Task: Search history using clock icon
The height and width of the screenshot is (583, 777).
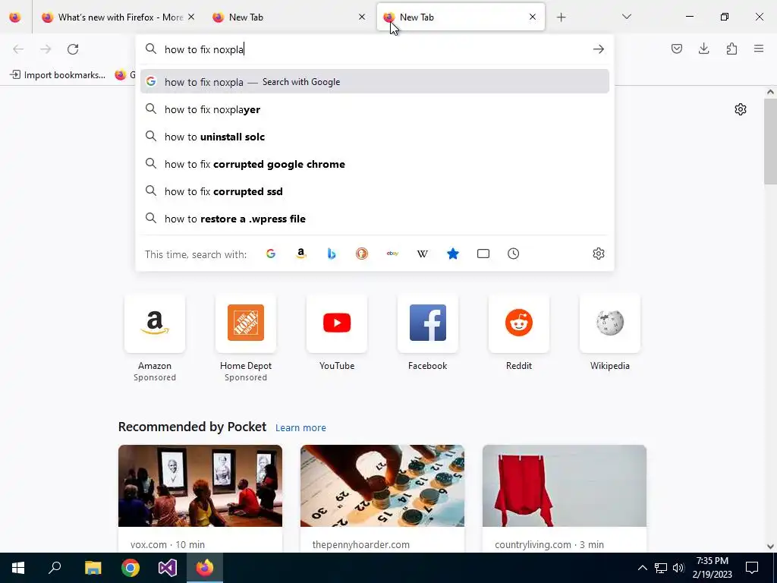Action: 514,254
